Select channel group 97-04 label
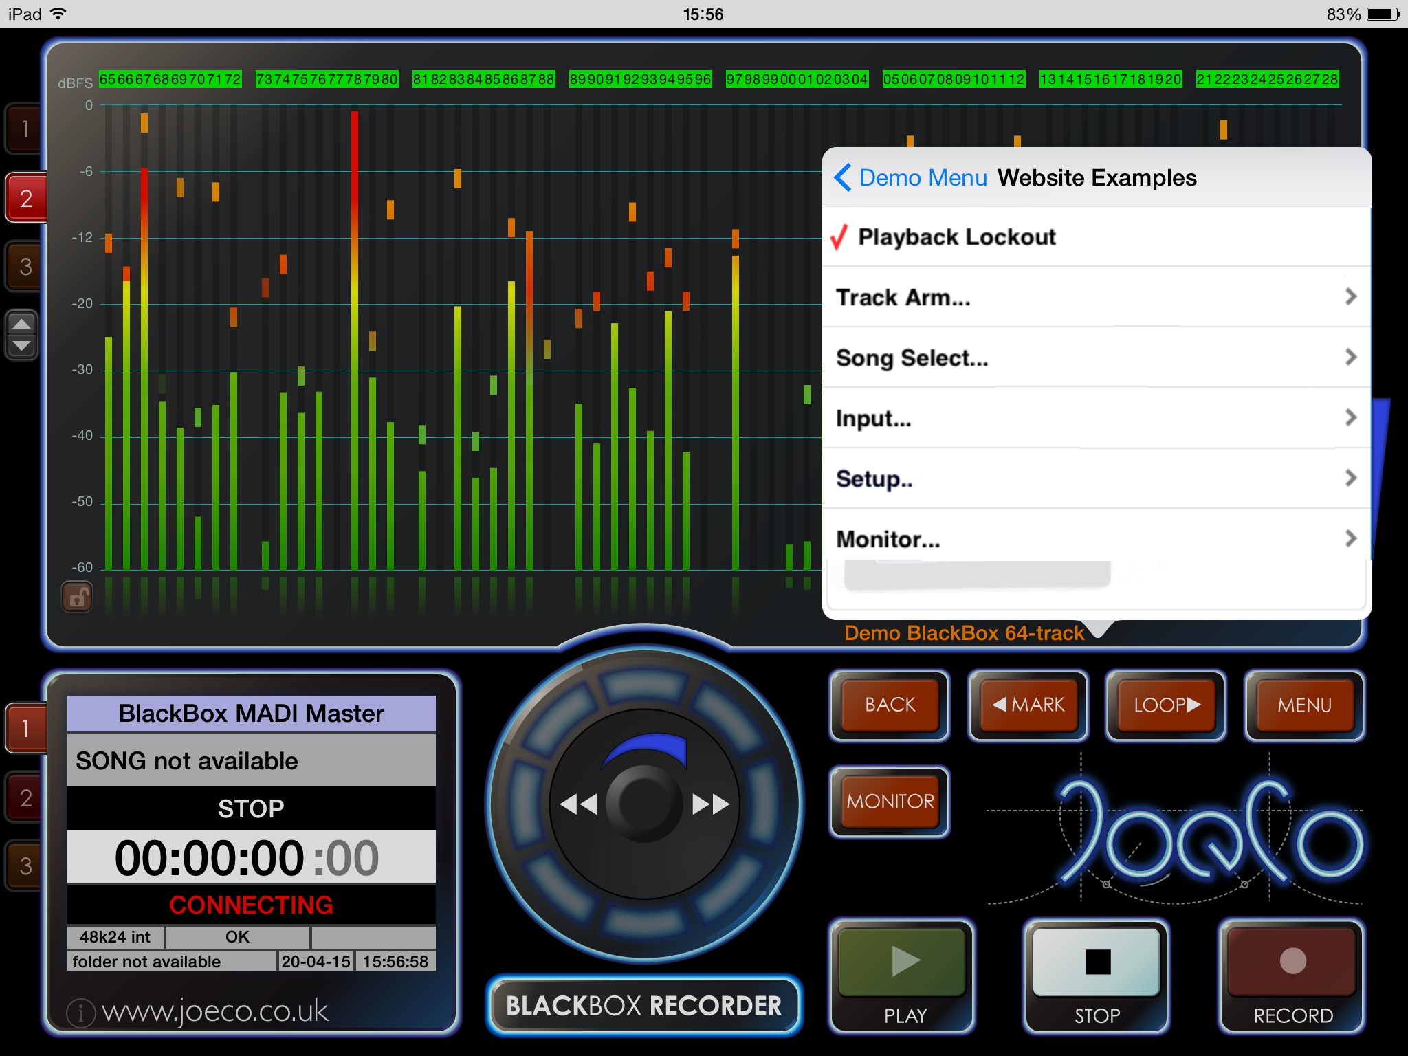The width and height of the screenshot is (1408, 1056). (797, 79)
